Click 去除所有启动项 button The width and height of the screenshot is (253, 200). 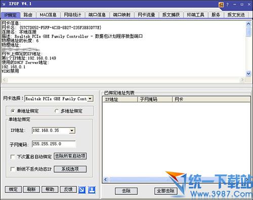coord(70,156)
